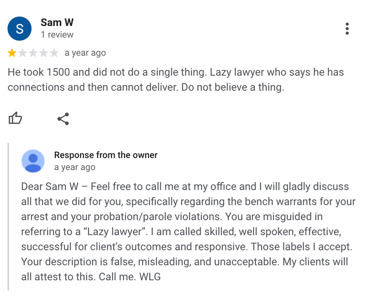Open reviewer name Sam W
The height and width of the screenshot is (301, 366).
57,22
